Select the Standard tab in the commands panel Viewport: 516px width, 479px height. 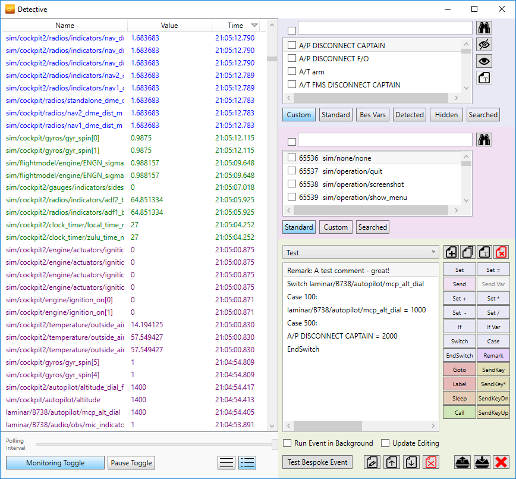tap(299, 227)
